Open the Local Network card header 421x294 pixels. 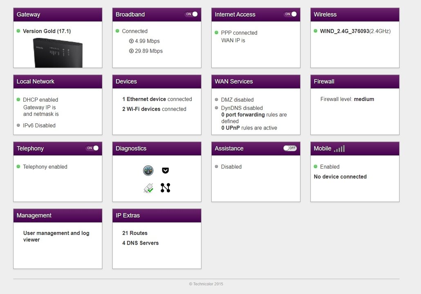coord(58,82)
